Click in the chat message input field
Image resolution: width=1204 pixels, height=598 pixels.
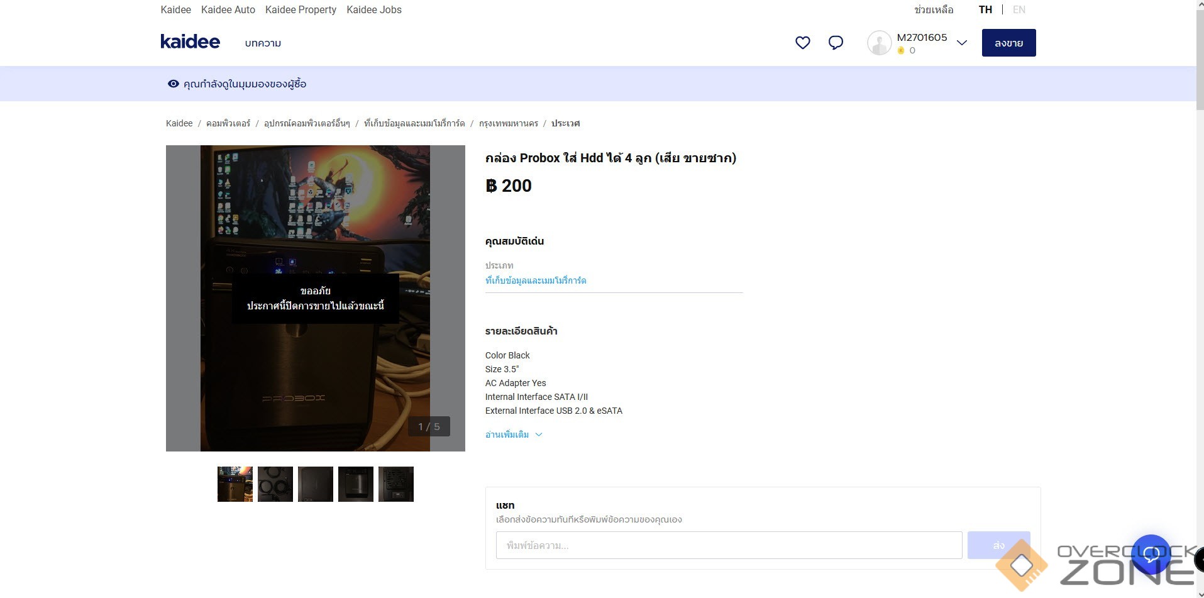(729, 545)
